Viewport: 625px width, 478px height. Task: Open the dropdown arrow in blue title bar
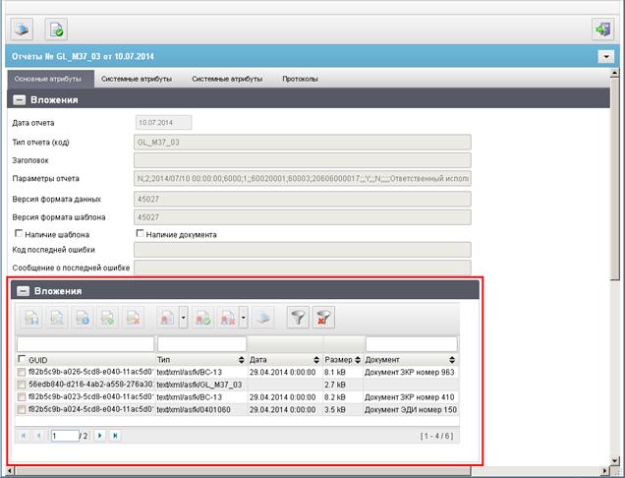606,57
